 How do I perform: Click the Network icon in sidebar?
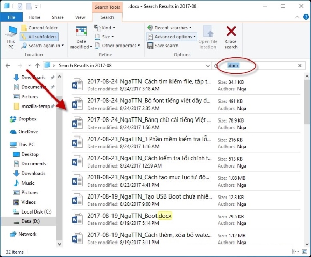point(26,234)
